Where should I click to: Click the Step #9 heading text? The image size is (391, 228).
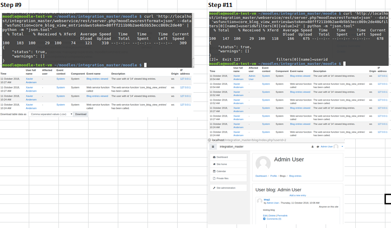(11, 5)
